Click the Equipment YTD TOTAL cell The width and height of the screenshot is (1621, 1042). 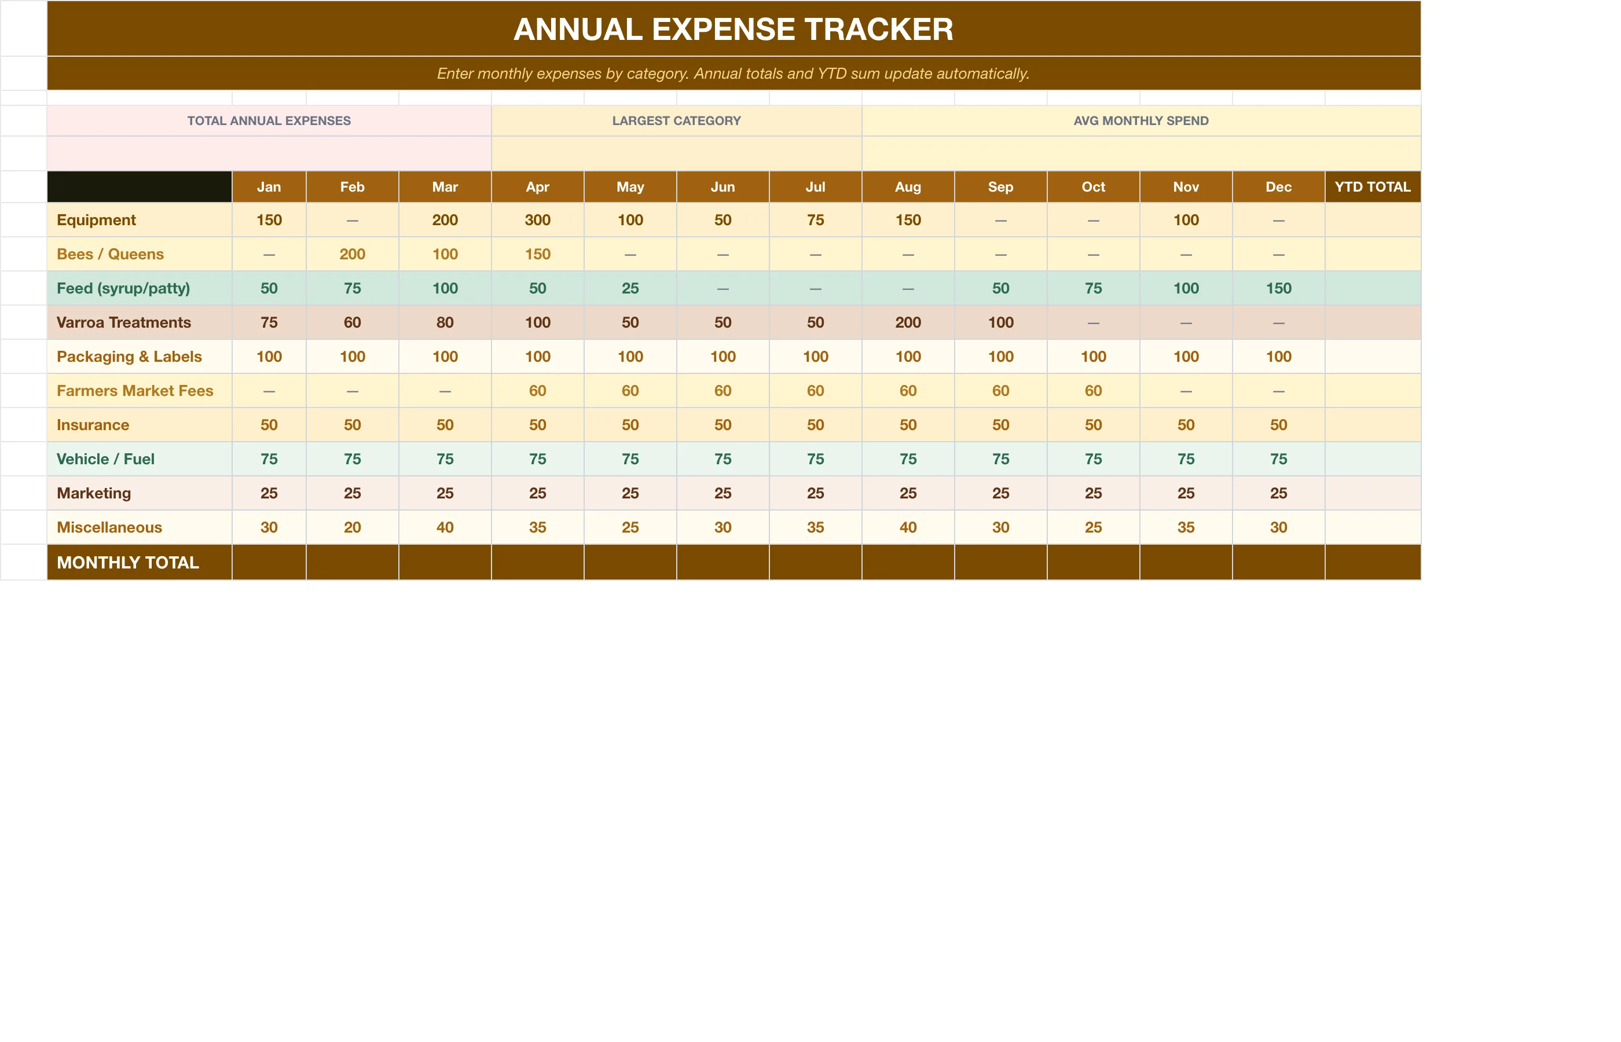point(1373,220)
